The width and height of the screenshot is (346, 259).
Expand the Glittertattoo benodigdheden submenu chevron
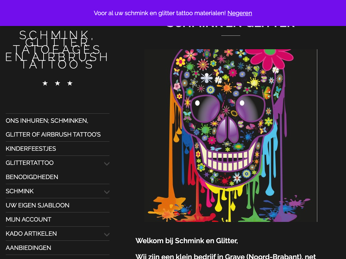pyautogui.click(x=107, y=164)
